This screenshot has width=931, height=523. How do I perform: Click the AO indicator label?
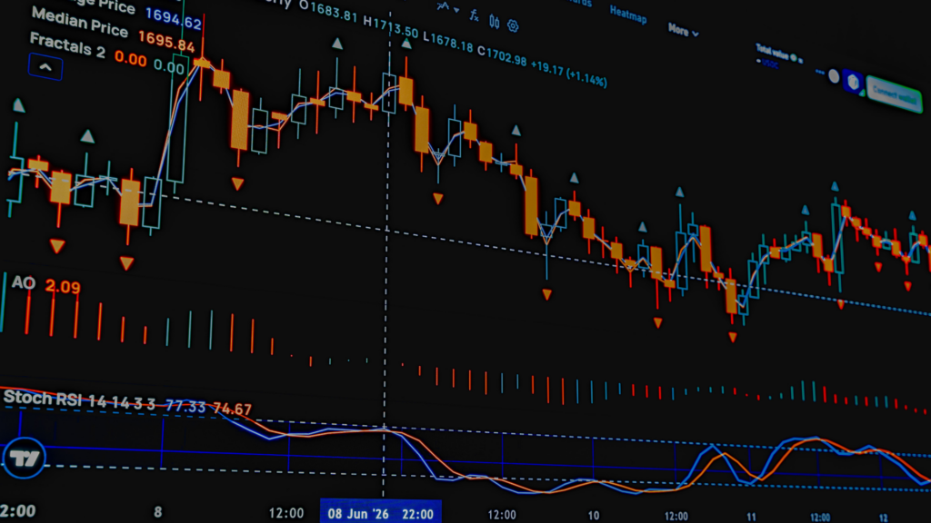click(x=23, y=282)
